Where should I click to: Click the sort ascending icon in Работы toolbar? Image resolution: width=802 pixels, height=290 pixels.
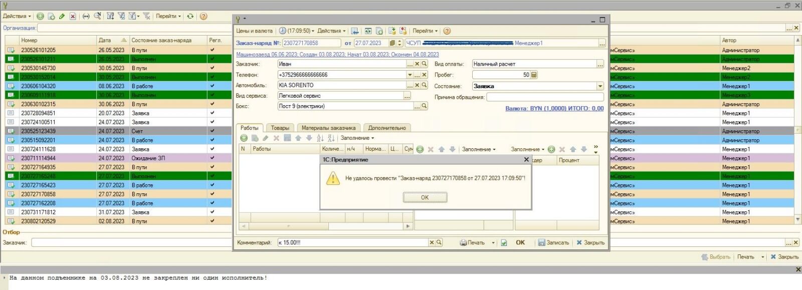tap(320, 138)
